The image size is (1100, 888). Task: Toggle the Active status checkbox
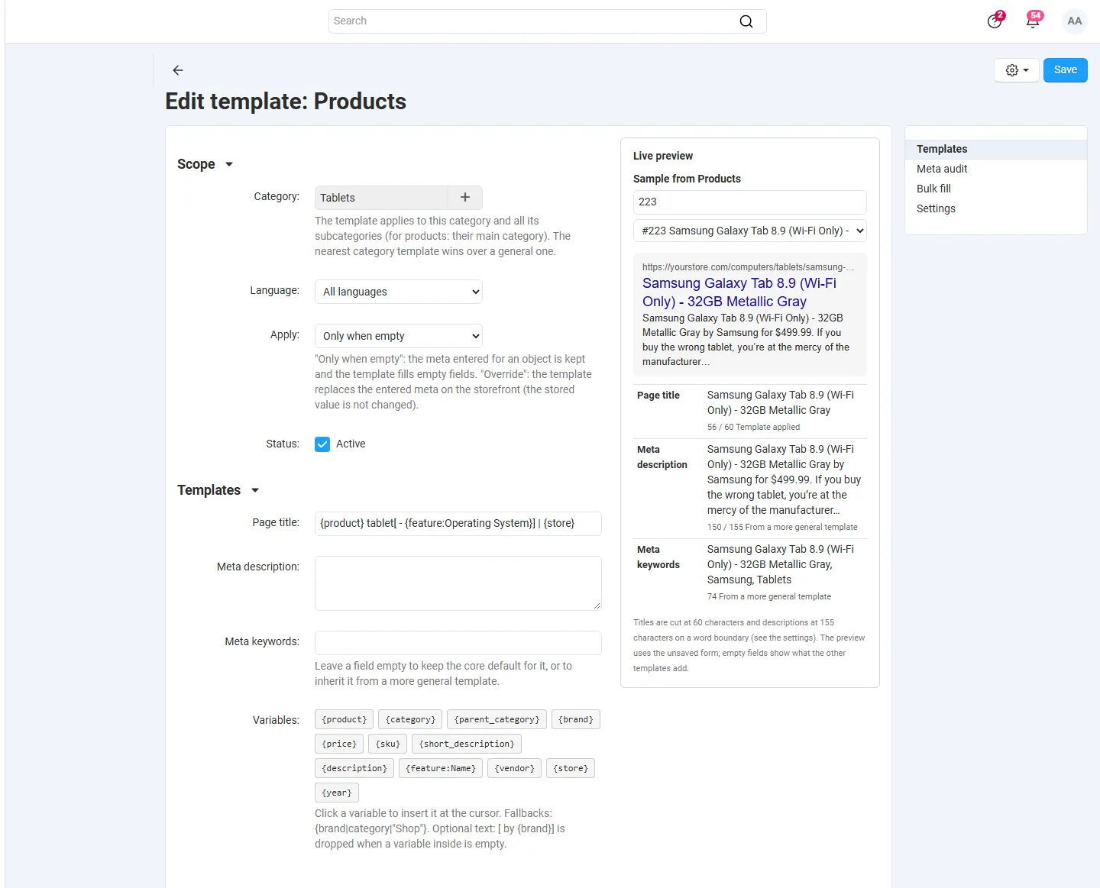pos(322,444)
